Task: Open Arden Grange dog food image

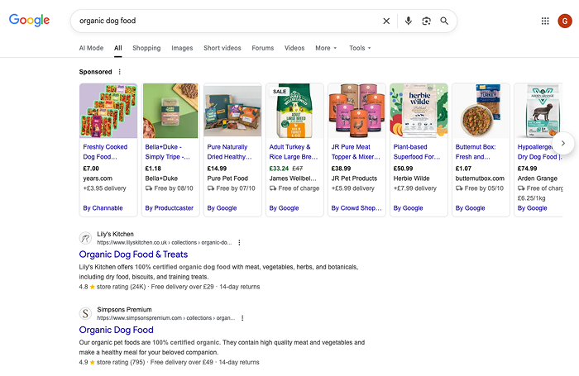Action: pos(538,111)
